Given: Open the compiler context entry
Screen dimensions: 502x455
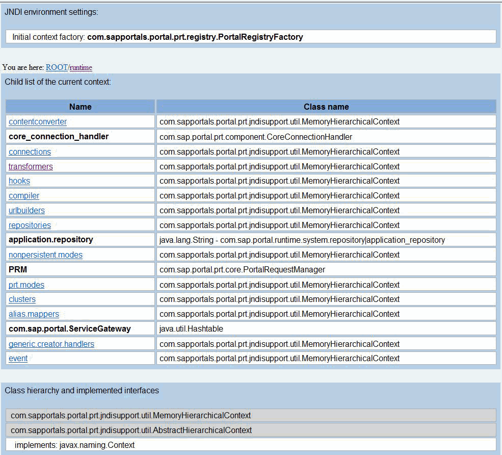Looking at the screenshot, I should (x=24, y=196).
